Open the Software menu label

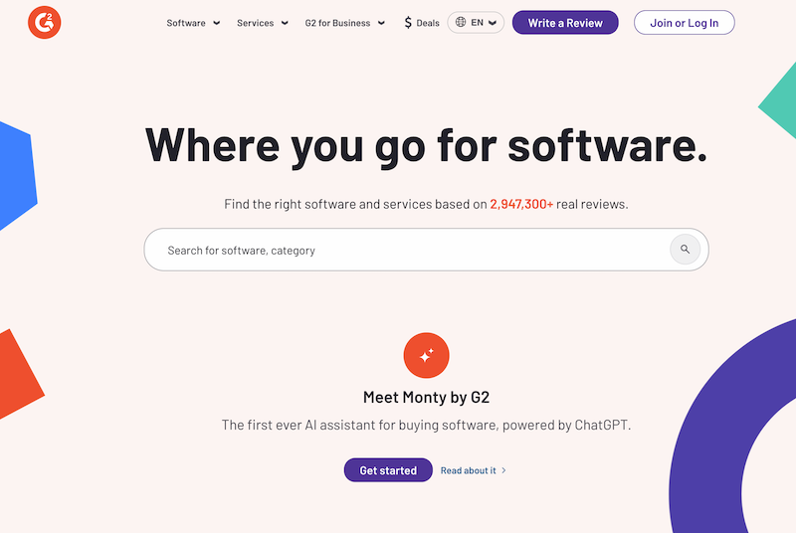click(186, 23)
